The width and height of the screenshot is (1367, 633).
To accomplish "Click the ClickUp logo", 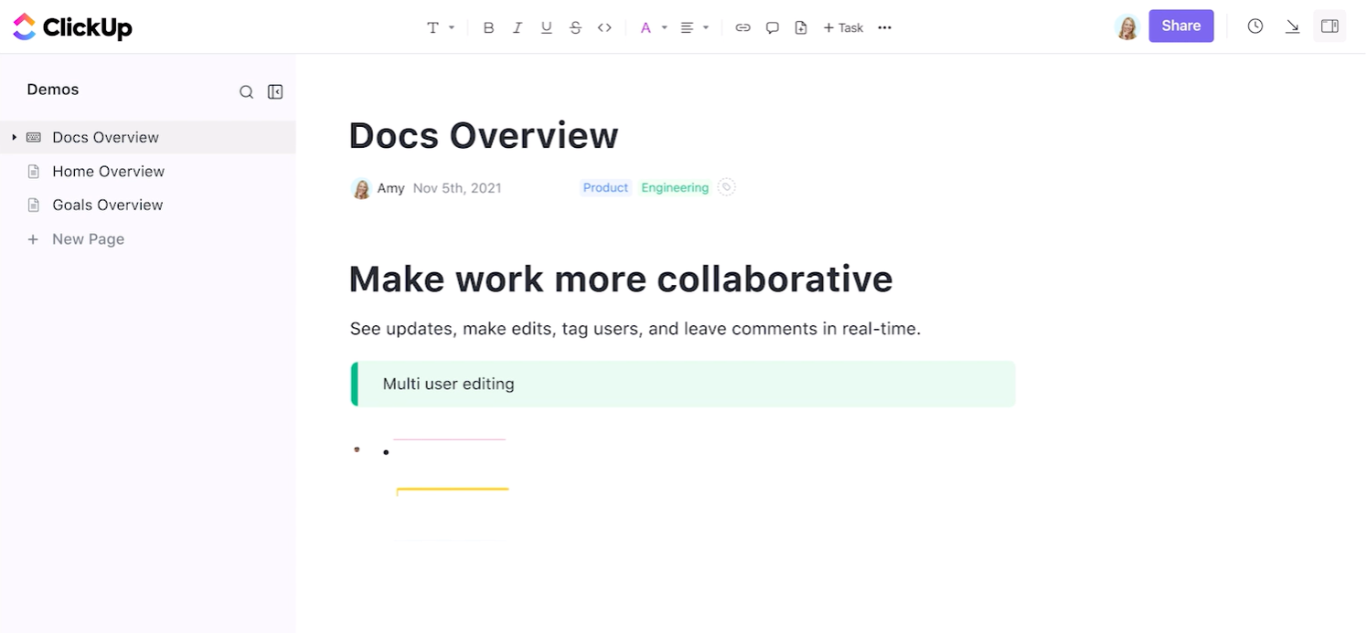I will pos(72,26).
